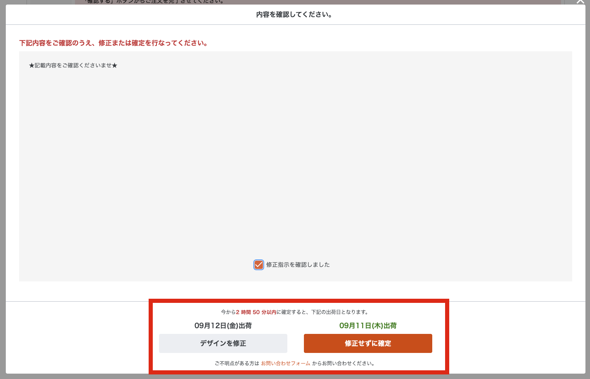The image size is (590, 379).
Task: Select the 09月12日(金)出荷 date text
Action: 223,326
